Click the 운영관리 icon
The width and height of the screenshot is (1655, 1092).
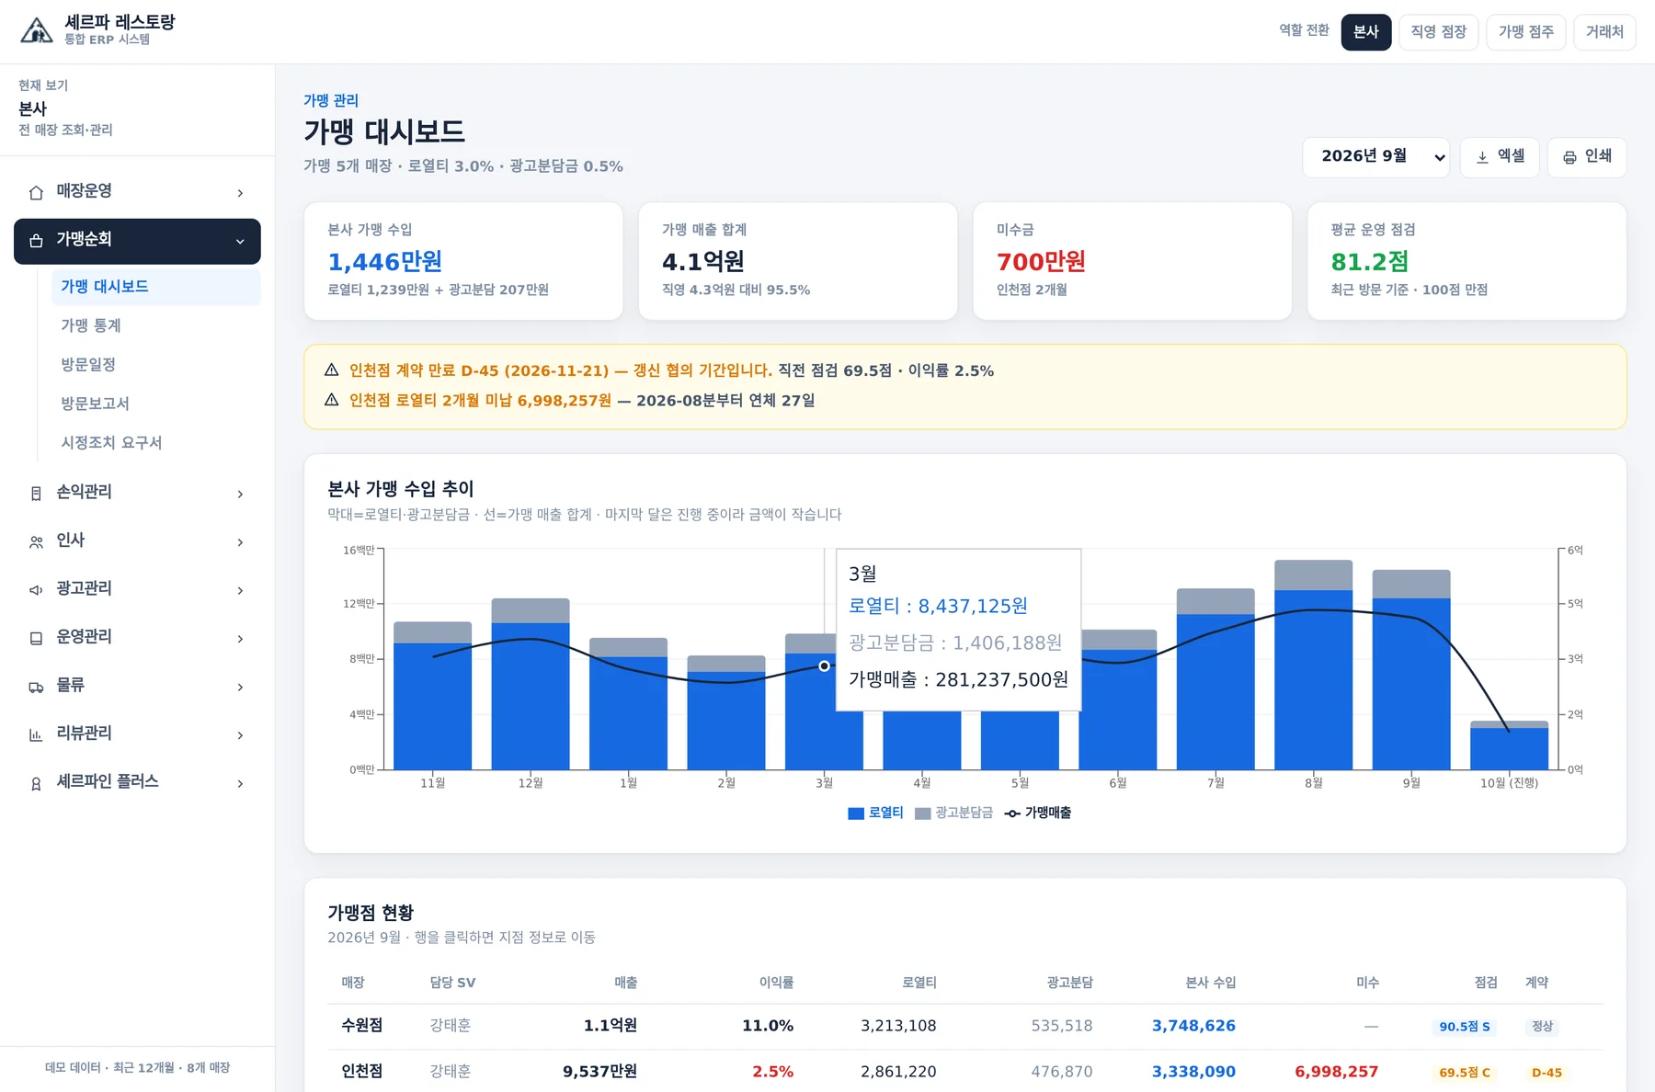36,638
